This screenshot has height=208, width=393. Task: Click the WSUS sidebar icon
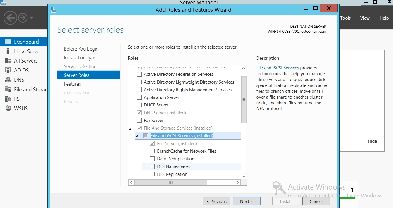8,109
